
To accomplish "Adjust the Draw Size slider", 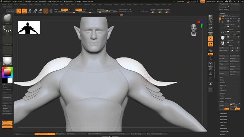I will tap(107, 11).
